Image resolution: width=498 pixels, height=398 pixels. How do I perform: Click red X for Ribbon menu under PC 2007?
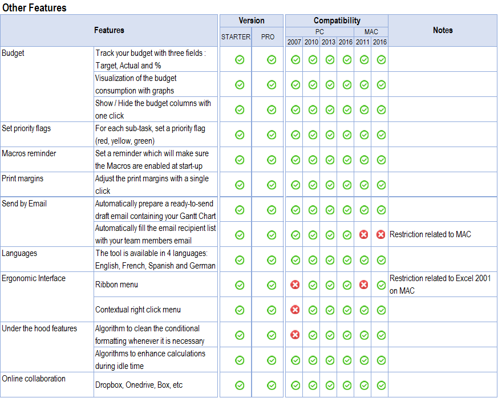point(295,285)
